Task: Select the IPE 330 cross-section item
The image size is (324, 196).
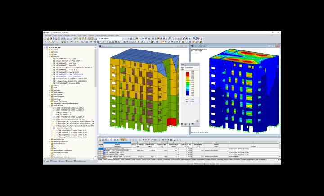Action: pos(63,114)
